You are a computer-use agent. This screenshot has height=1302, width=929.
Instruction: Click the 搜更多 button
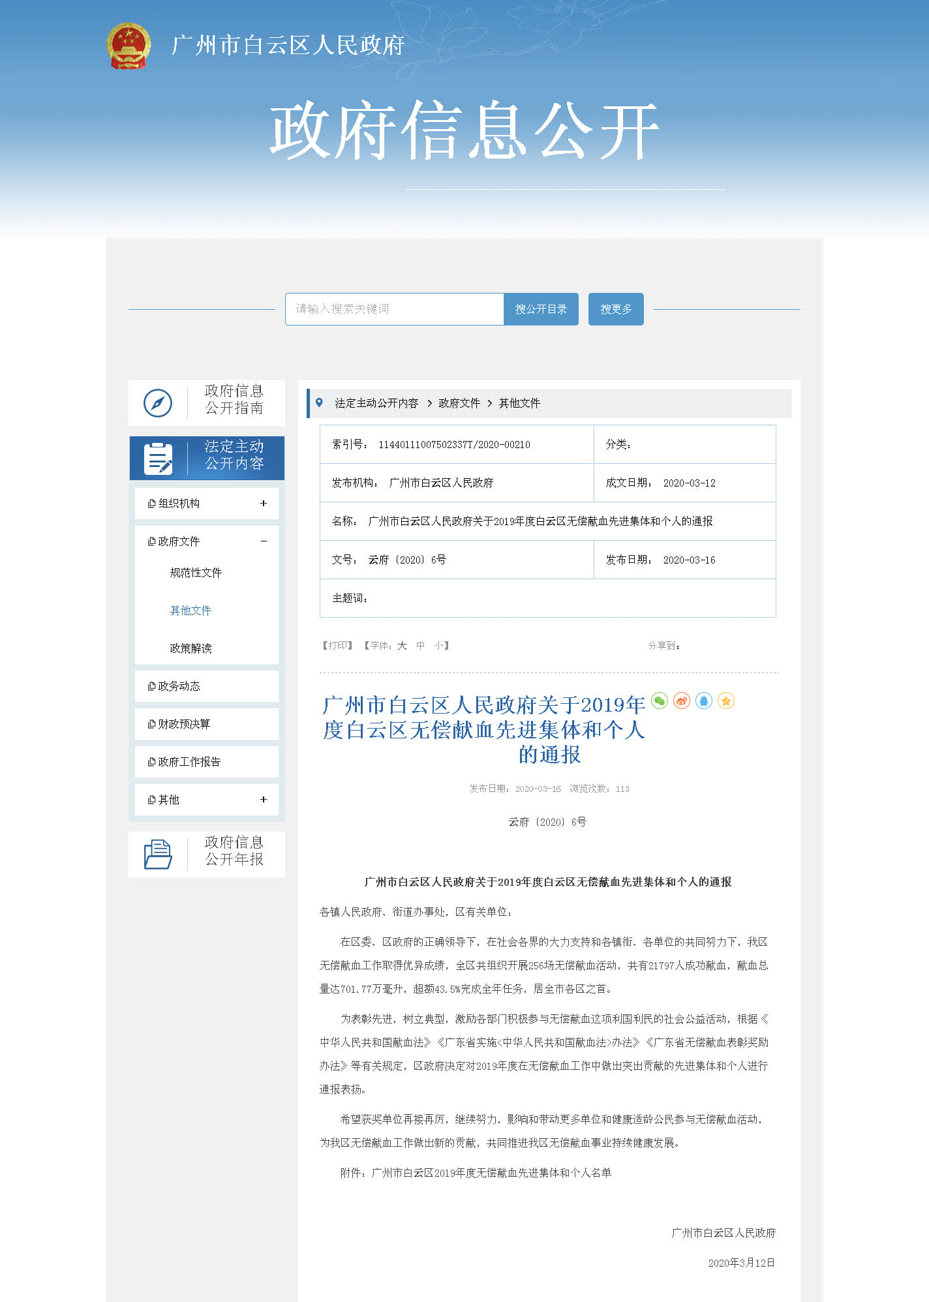[x=616, y=309]
